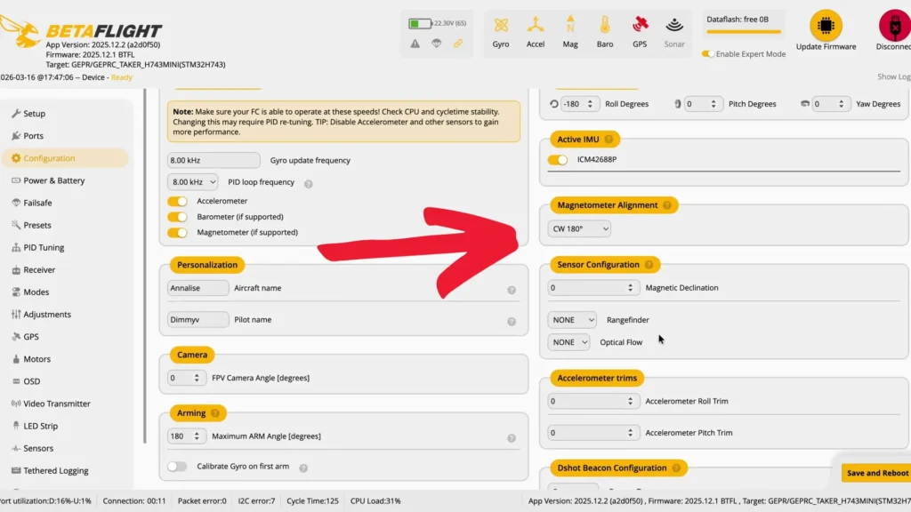Viewport: 911px width, 512px height.
Task: Toggle Enable Expert Mode switch
Action: [x=708, y=54]
